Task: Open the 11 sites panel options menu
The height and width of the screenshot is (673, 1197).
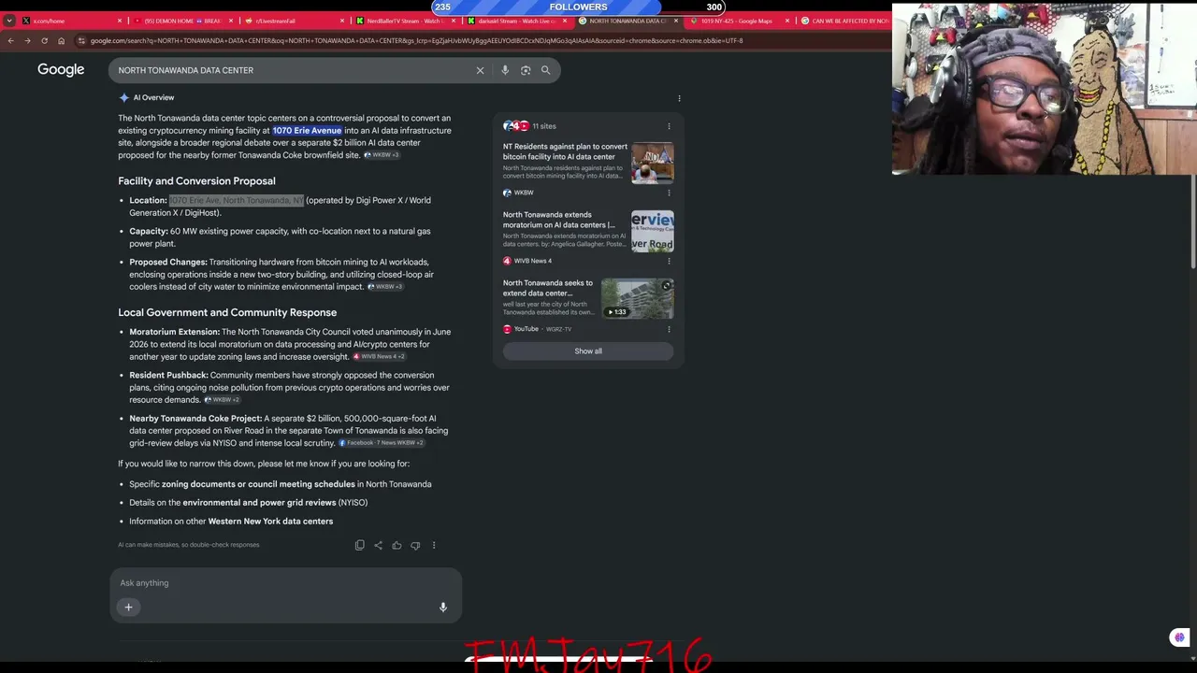Action: [x=669, y=126]
